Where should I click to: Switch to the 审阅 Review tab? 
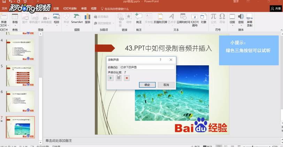[x=84, y=8]
